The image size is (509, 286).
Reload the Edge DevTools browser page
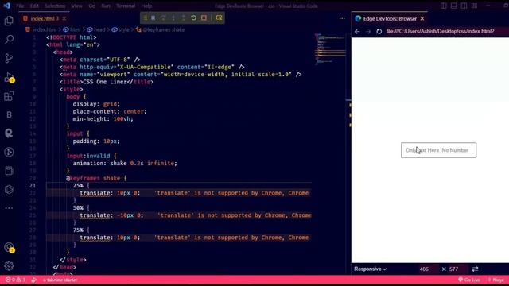[379, 32]
